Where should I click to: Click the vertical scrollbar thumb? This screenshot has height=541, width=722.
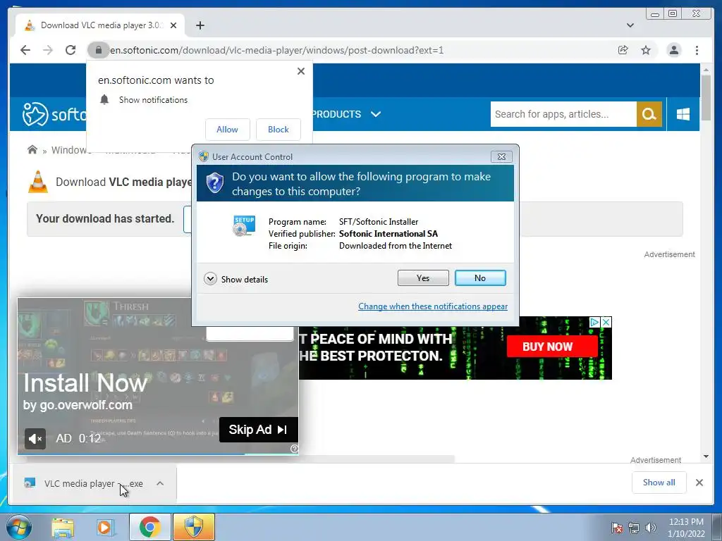click(706, 97)
